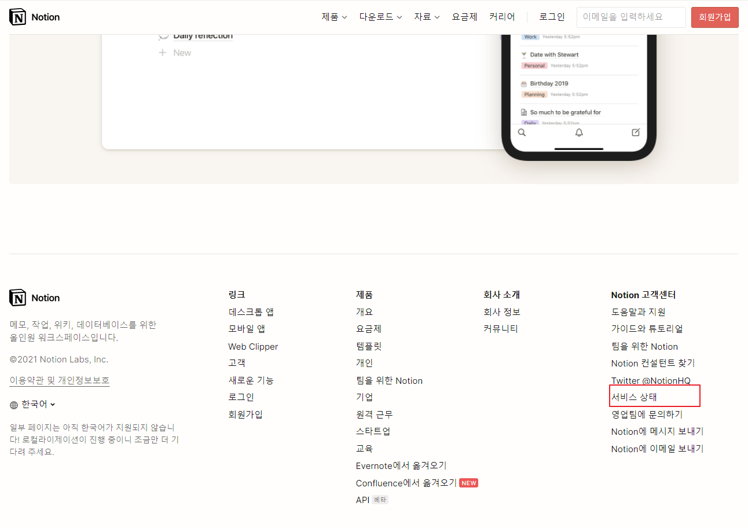Click the red 회원가입 button
Image resolution: width=748 pixels, height=528 pixels.
coord(715,17)
